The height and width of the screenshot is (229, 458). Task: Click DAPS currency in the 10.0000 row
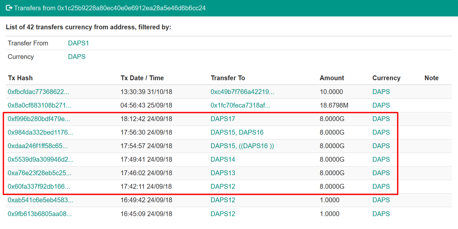(381, 92)
